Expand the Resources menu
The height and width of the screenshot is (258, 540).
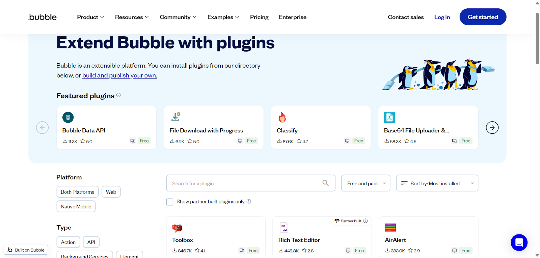tap(132, 17)
